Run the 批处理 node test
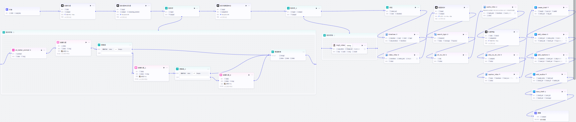Image resolution: width=576 pixels, height=122 pixels. click(194, 8)
